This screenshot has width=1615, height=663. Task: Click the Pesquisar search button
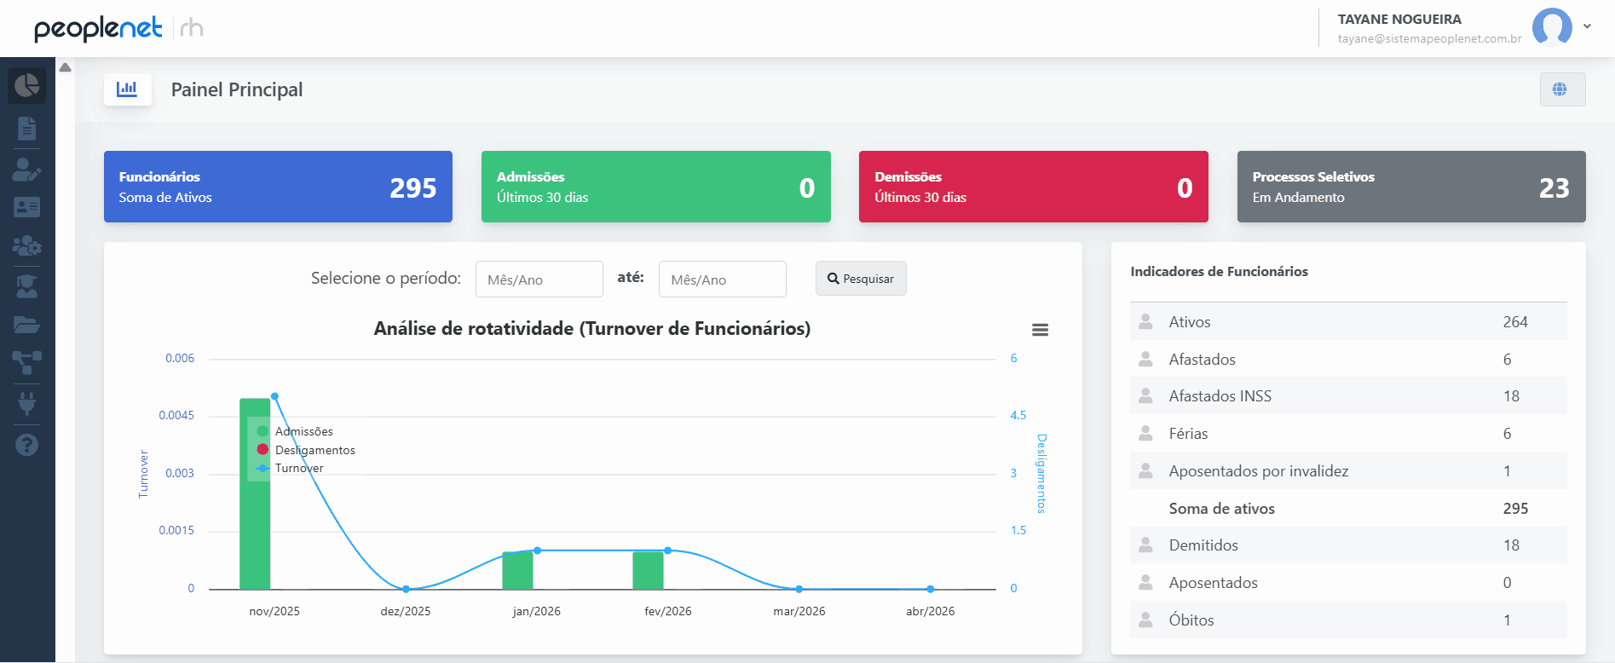coord(861,279)
